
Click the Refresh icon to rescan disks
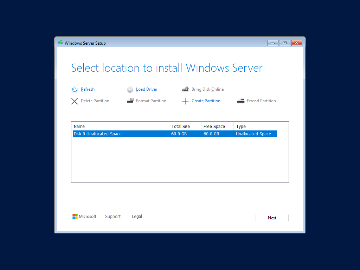pos(75,90)
